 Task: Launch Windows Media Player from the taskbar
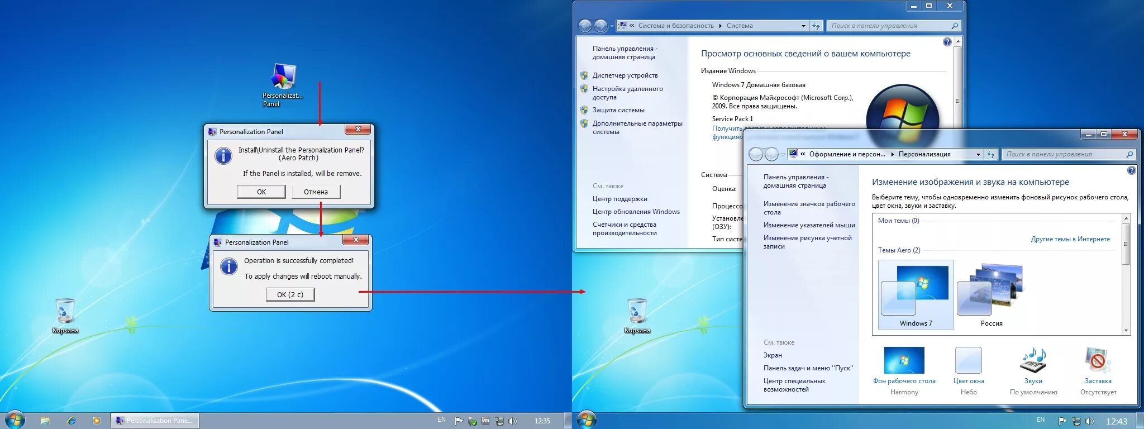(97, 421)
